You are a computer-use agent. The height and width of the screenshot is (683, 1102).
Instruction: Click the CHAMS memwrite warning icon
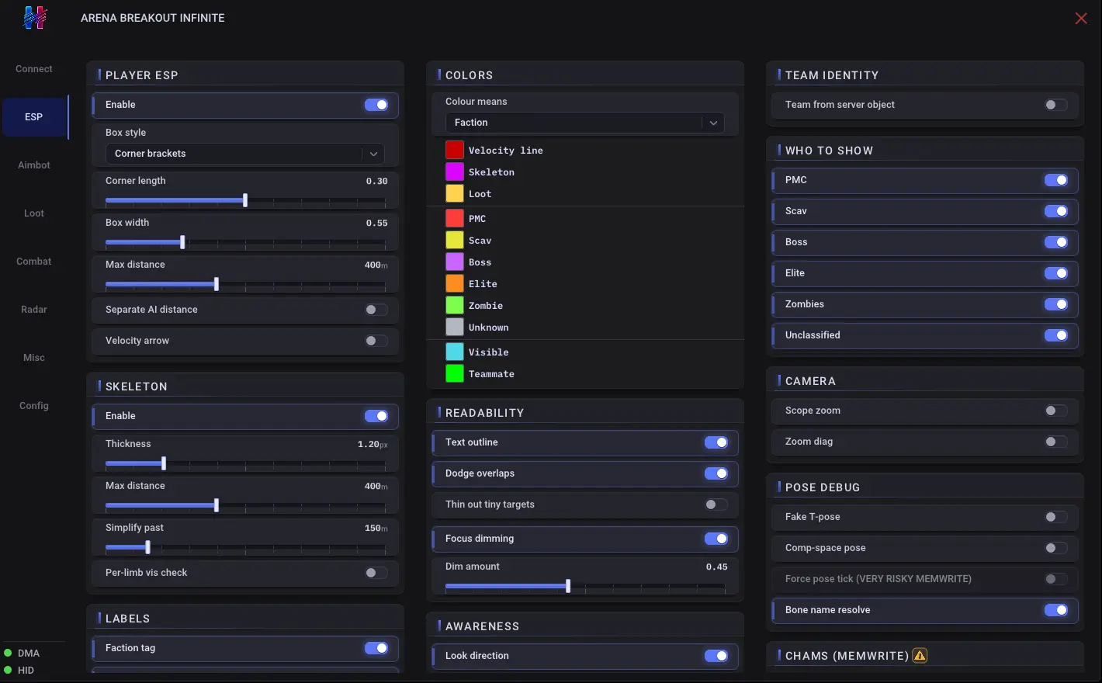tap(920, 656)
